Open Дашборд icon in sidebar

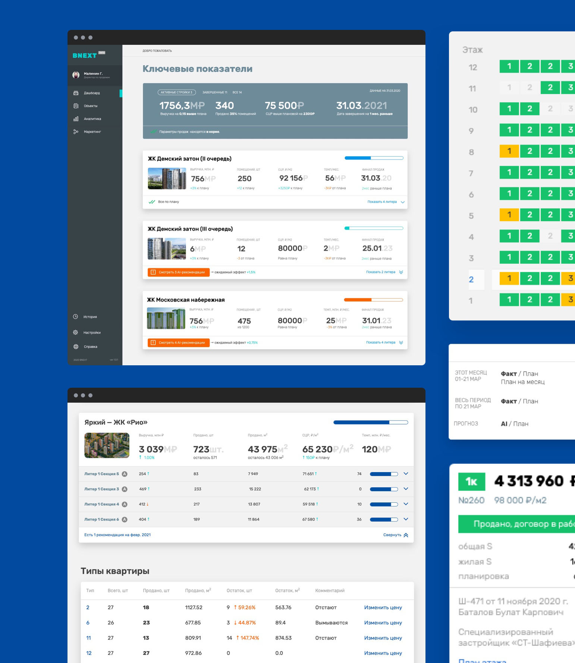pos(76,93)
